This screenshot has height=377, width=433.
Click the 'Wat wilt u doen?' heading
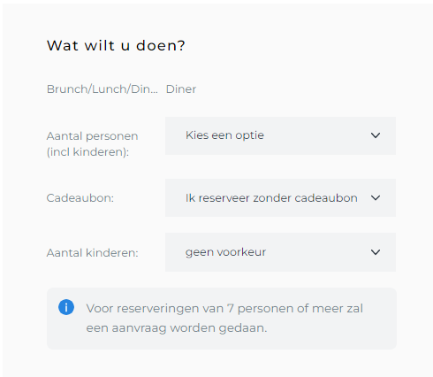pos(116,45)
